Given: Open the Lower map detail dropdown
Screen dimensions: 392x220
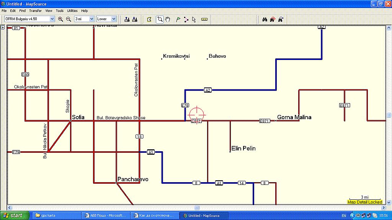Looking at the screenshot, I should click(x=106, y=19).
